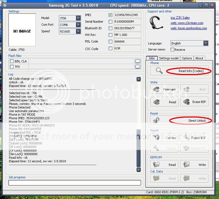
Task: Click the Read chip icon in Write group
Action: click(157, 102)
